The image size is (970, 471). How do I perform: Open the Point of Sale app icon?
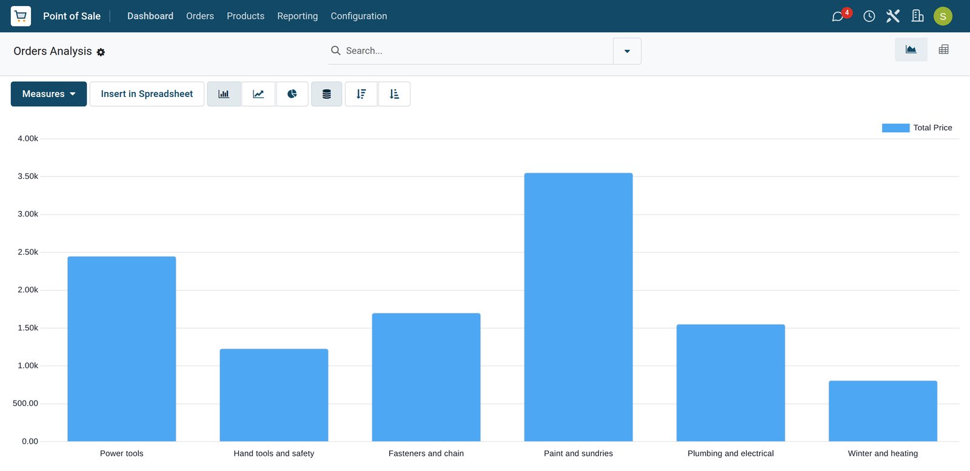tap(21, 16)
